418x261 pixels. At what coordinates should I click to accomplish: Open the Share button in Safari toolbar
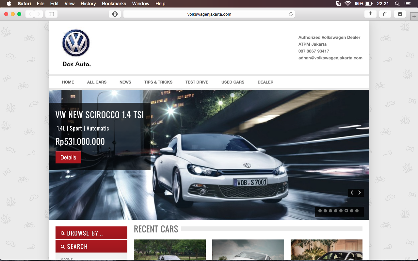pyautogui.click(x=370, y=14)
